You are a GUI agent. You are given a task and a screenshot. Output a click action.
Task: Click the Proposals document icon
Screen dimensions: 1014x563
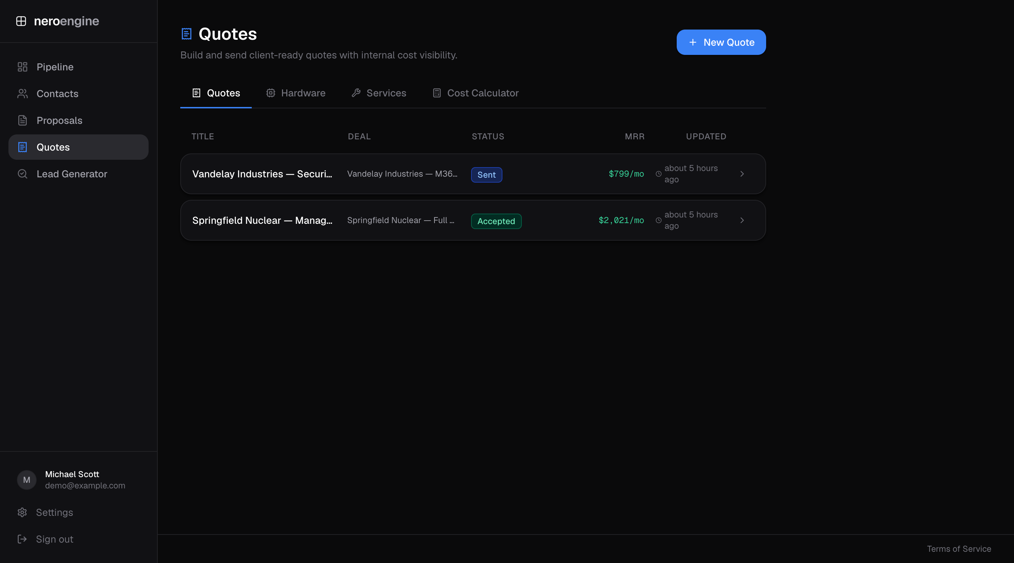tap(23, 120)
